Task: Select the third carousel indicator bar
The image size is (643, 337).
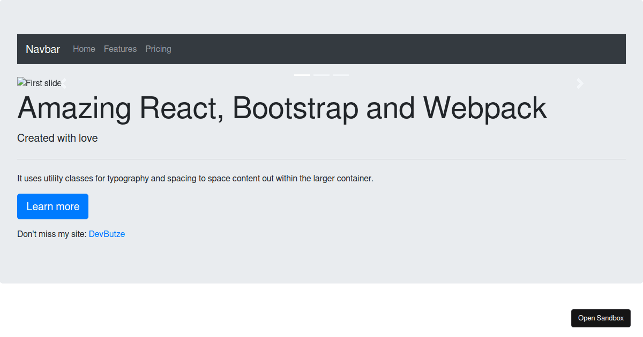Action: [341, 75]
